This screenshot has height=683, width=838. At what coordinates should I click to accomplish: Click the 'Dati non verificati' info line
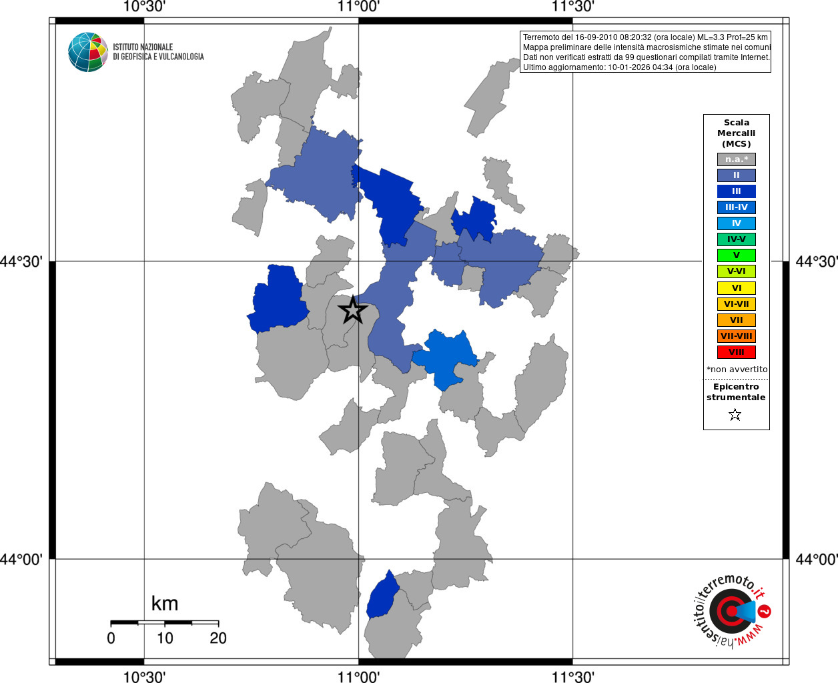646,57
